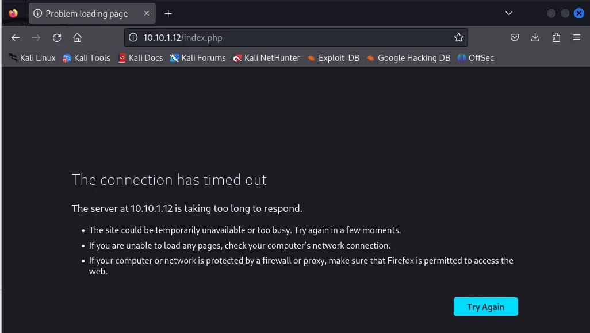The width and height of the screenshot is (590, 333).
Task: Click the site information icon in URL bar
Action: (x=133, y=38)
